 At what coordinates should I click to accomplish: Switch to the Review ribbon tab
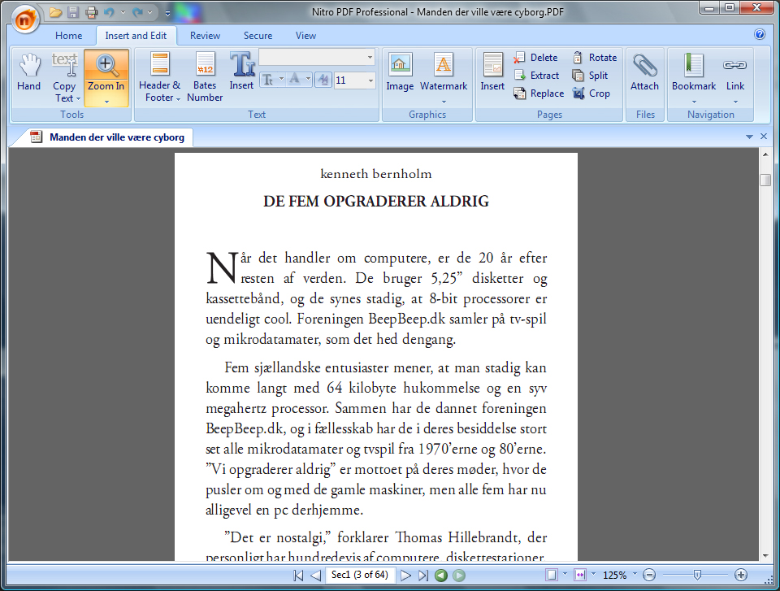(205, 36)
